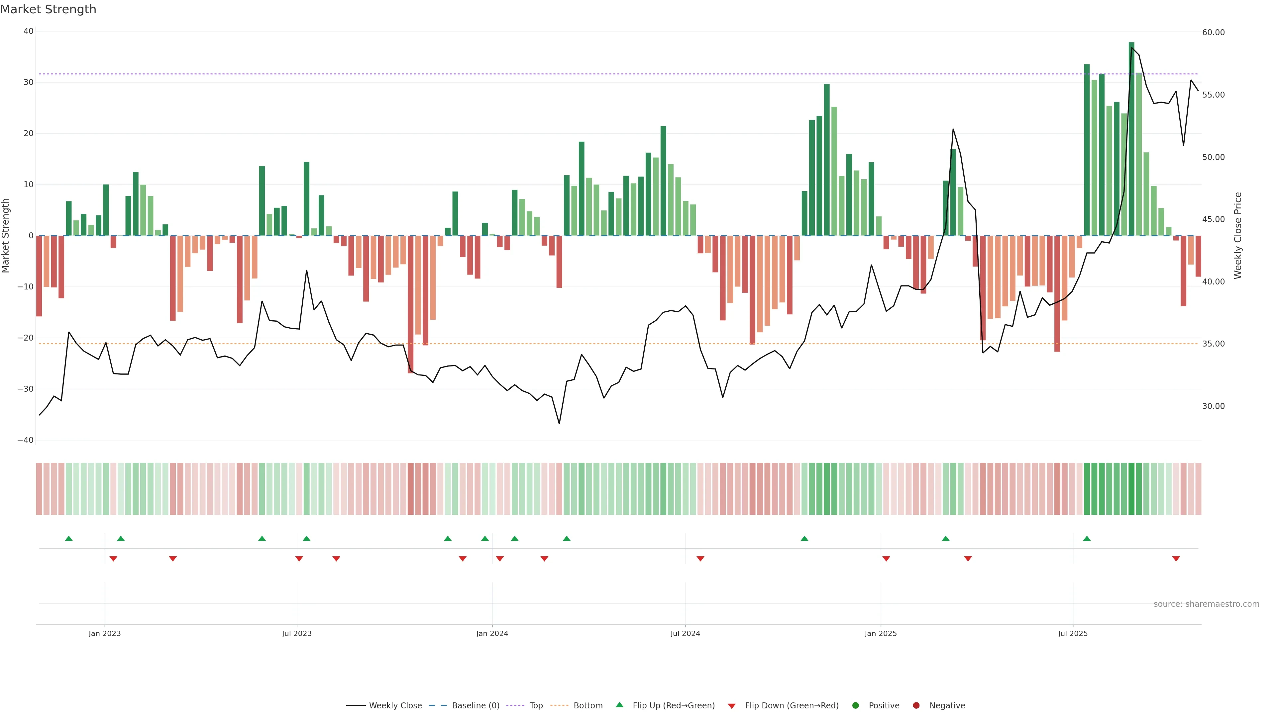
Task: Click Flip Down red triangle legend icon
Action: (732, 706)
